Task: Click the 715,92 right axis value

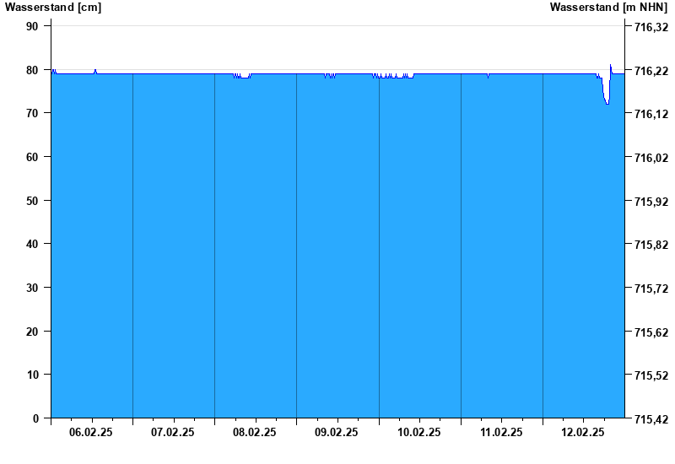Action: point(649,202)
